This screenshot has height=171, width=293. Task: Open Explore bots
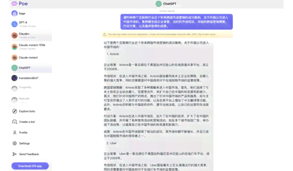31,111
